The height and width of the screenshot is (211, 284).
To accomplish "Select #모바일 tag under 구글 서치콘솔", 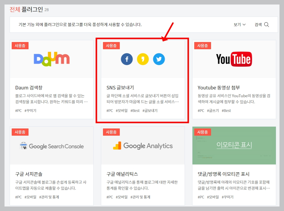I will click(x=30, y=197).
